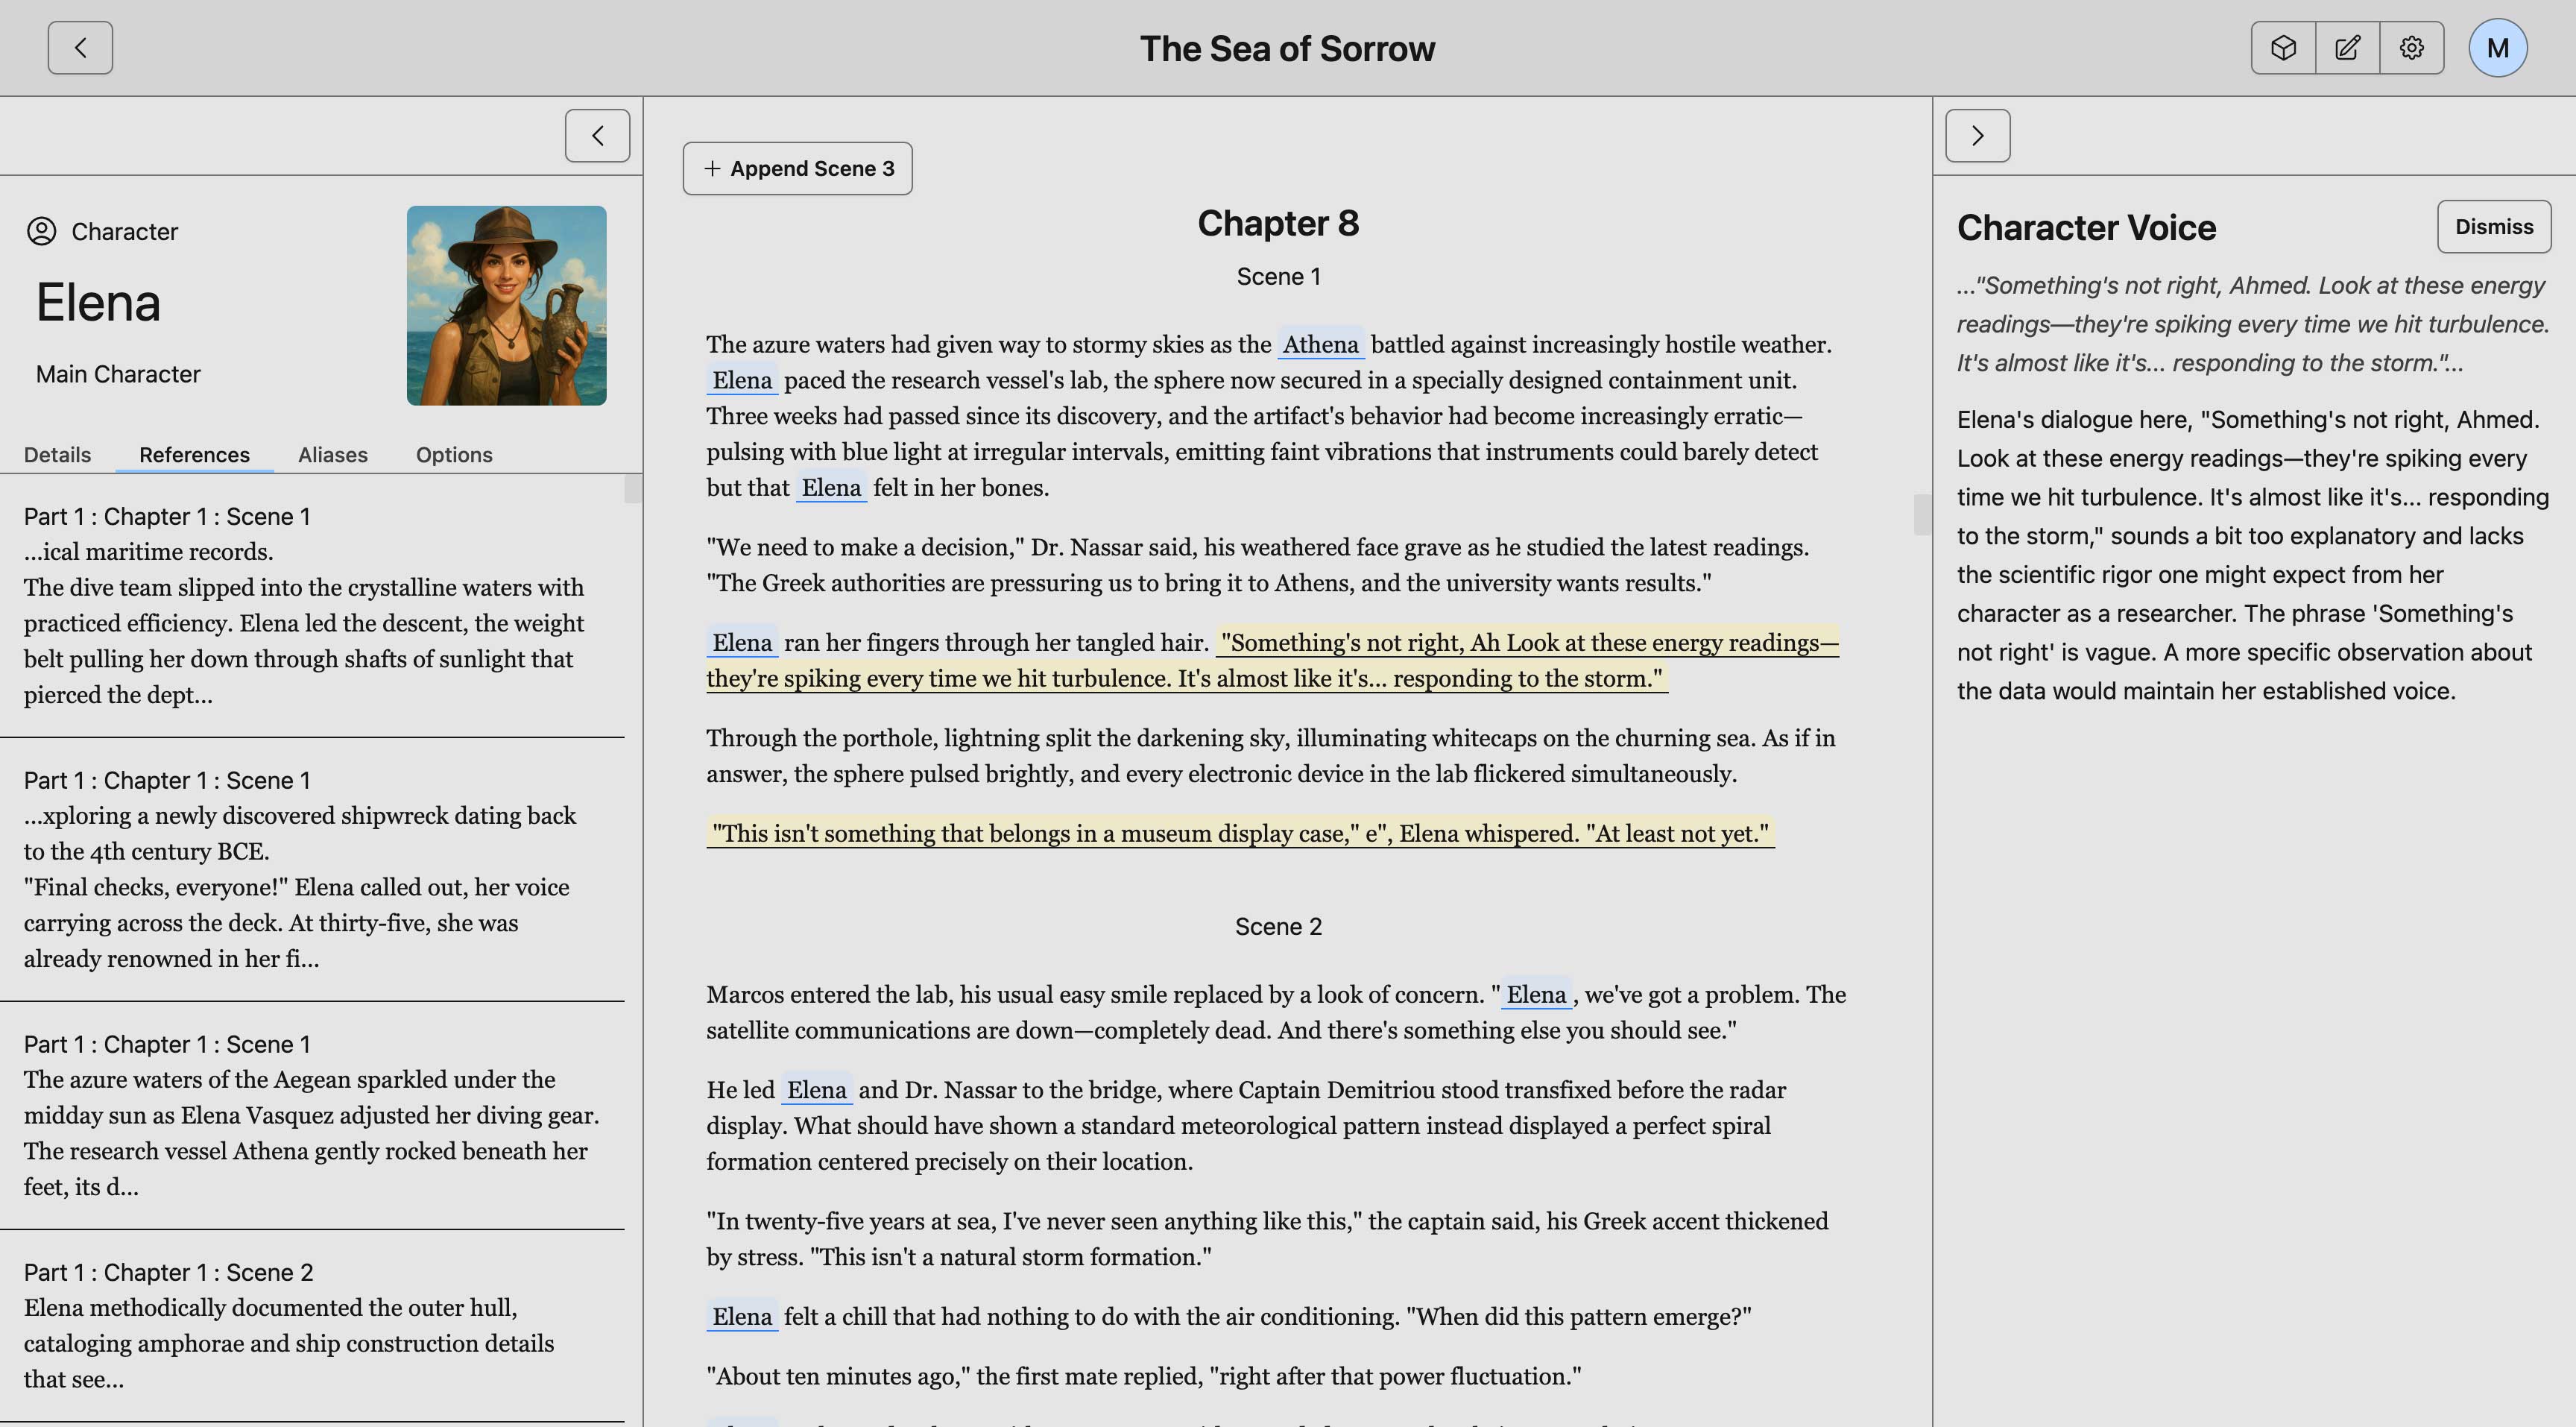2576x1427 pixels.
Task: Collapse the left character panel
Action: (597, 136)
